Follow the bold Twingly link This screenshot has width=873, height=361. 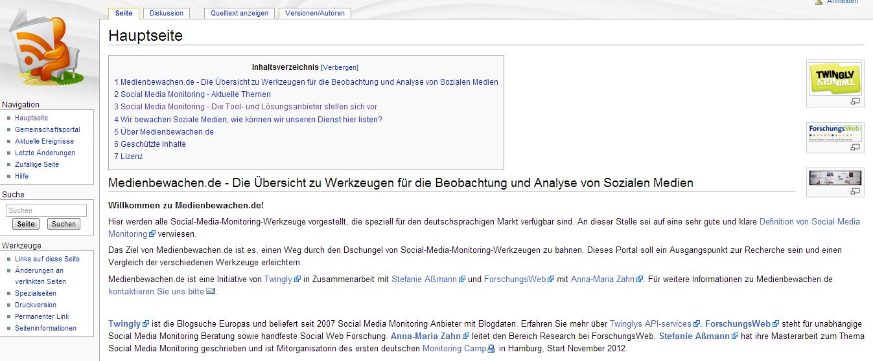129,323
